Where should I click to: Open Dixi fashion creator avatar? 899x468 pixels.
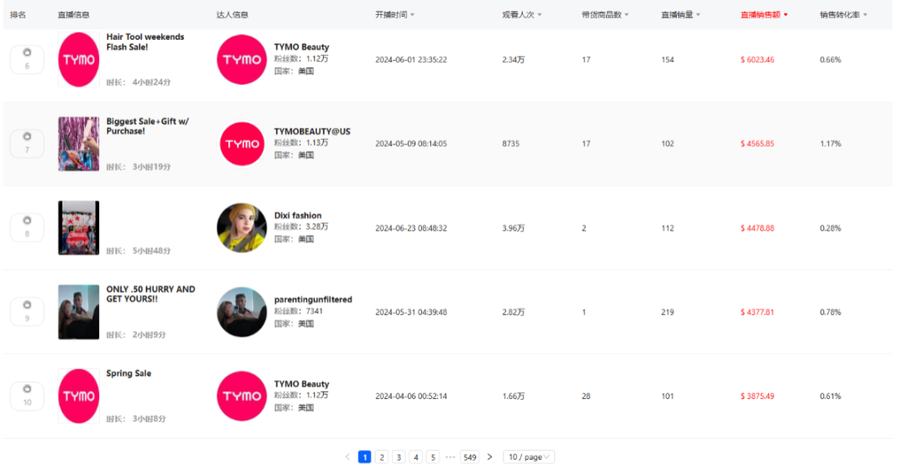tap(241, 227)
